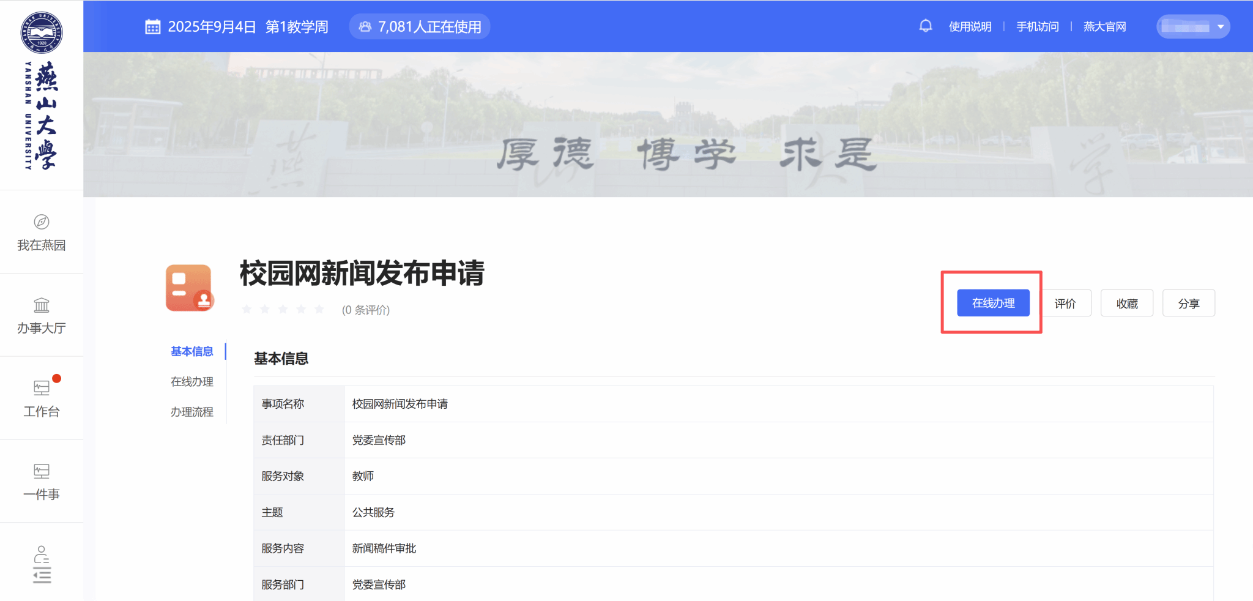The image size is (1253, 601).
Task: Open the 工作台 monitor icon
Action: coord(42,388)
